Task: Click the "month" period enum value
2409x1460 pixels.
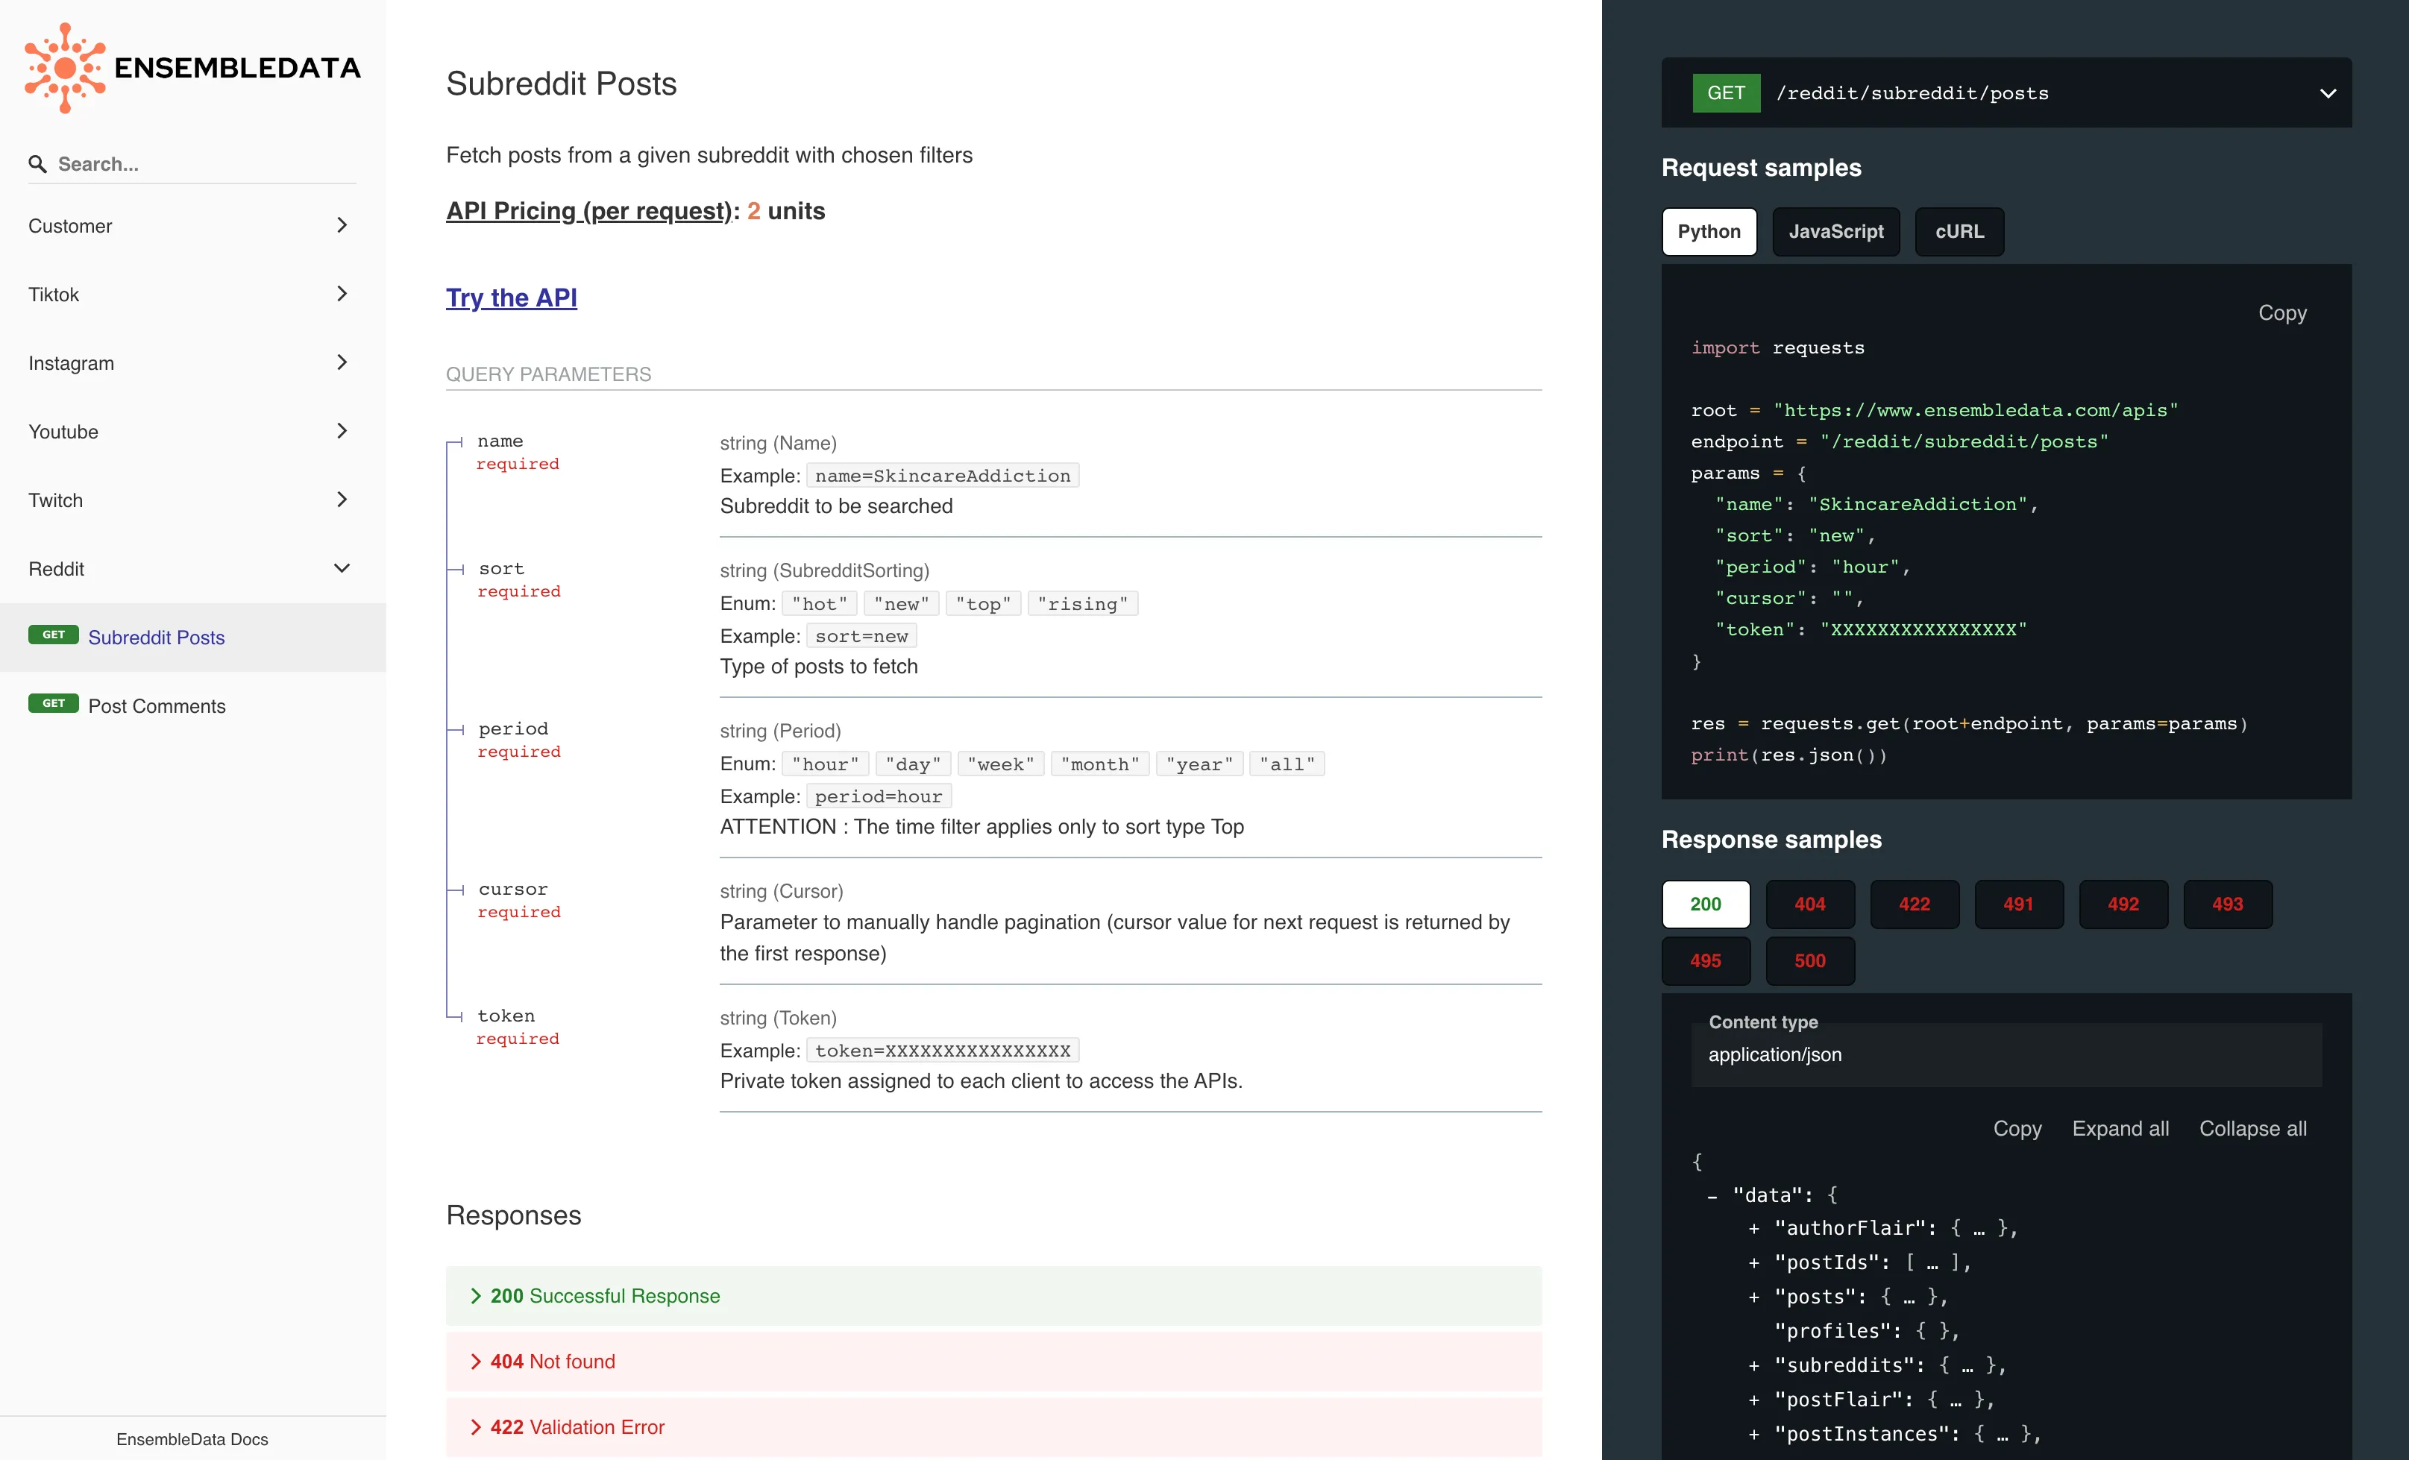Action: pyautogui.click(x=1099, y=764)
